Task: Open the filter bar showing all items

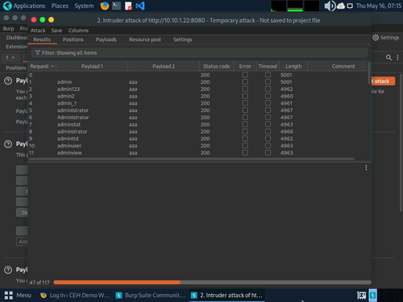Action: tap(199, 52)
